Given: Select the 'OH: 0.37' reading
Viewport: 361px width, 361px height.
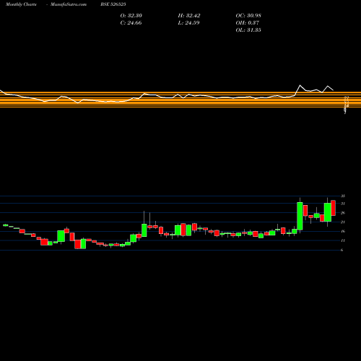Looking at the screenshot, I should [x=248, y=23].
